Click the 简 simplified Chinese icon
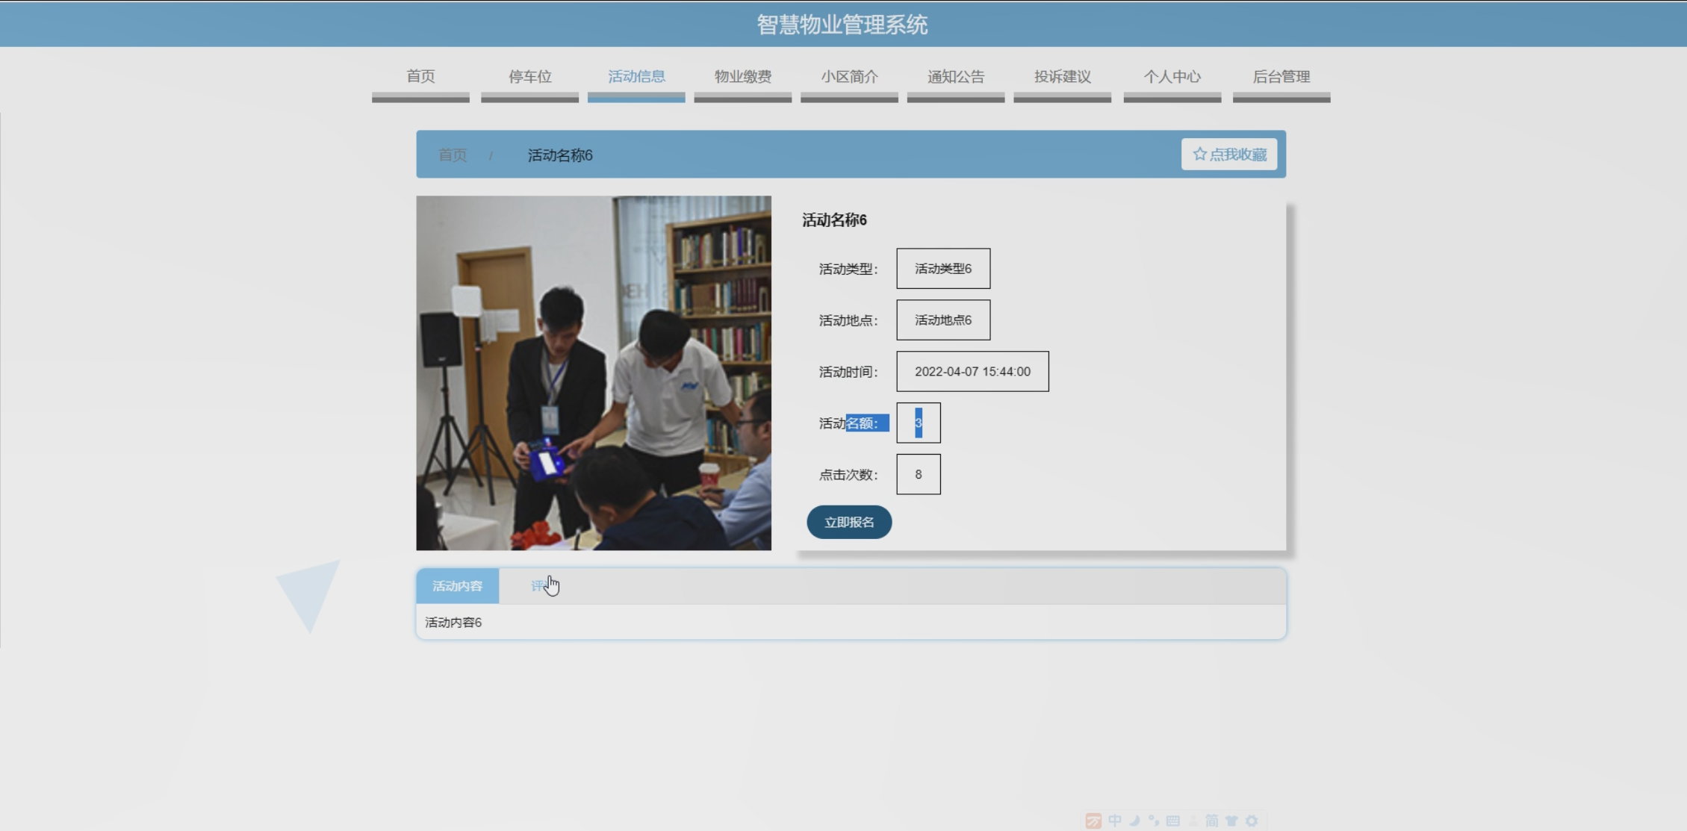Screen dimensions: 1687x831 1212,821
